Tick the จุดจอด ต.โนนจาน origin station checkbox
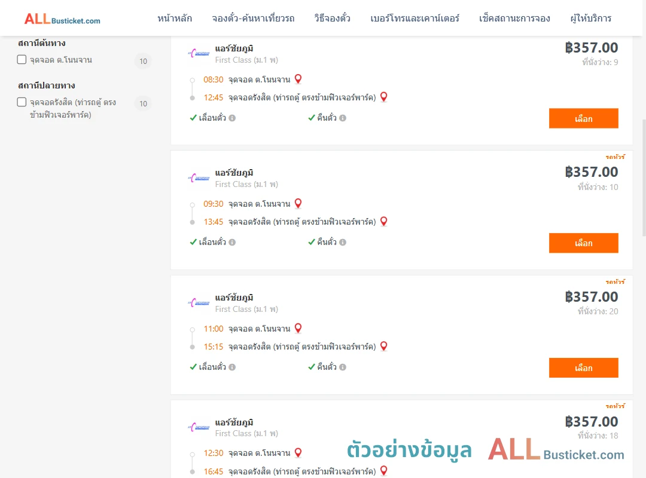This screenshot has height=478, width=646. point(22,60)
